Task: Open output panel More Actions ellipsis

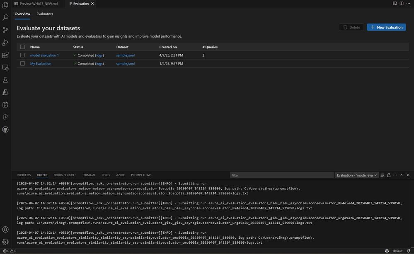Action: coord(395,175)
